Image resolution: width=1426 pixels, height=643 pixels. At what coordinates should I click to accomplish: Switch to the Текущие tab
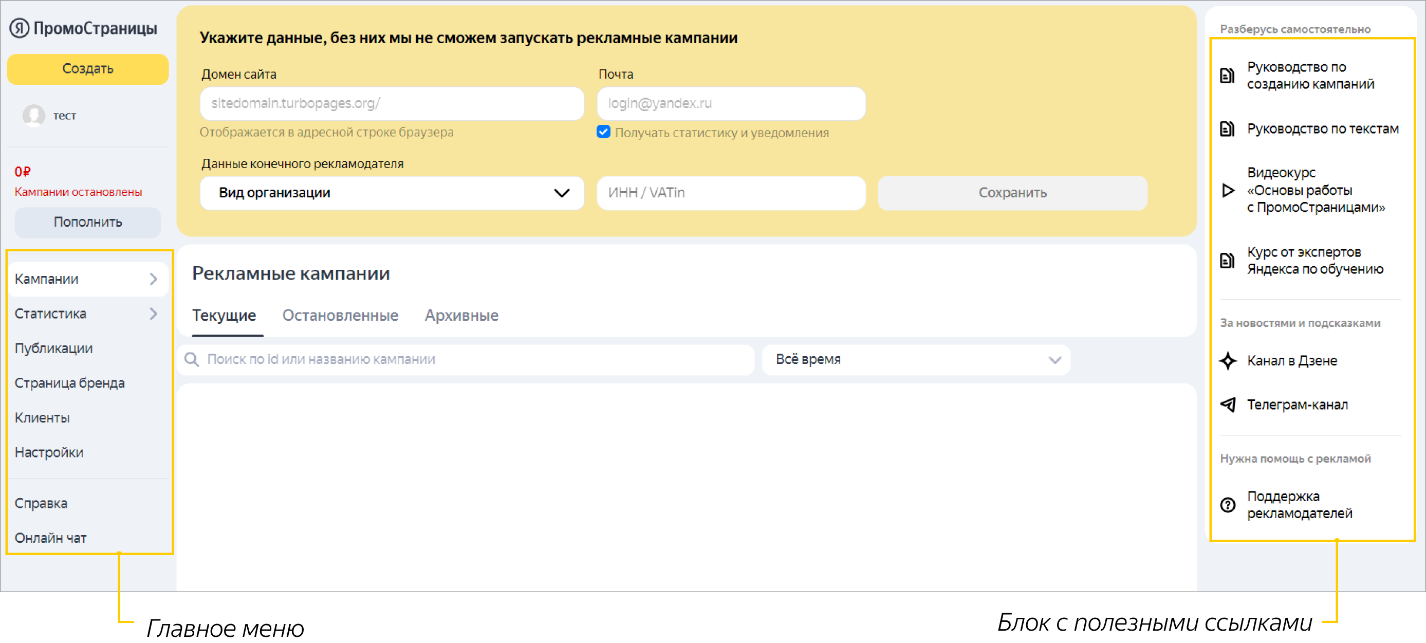(x=224, y=315)
